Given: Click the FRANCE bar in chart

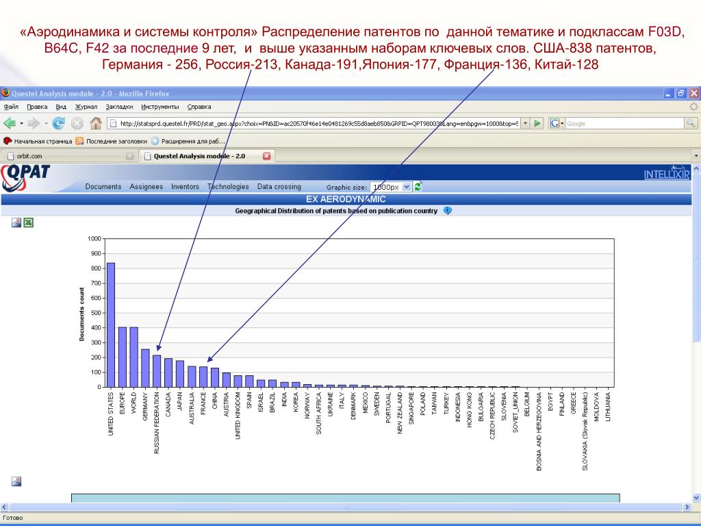Looking at the screenshot, I should pos(203,377).
